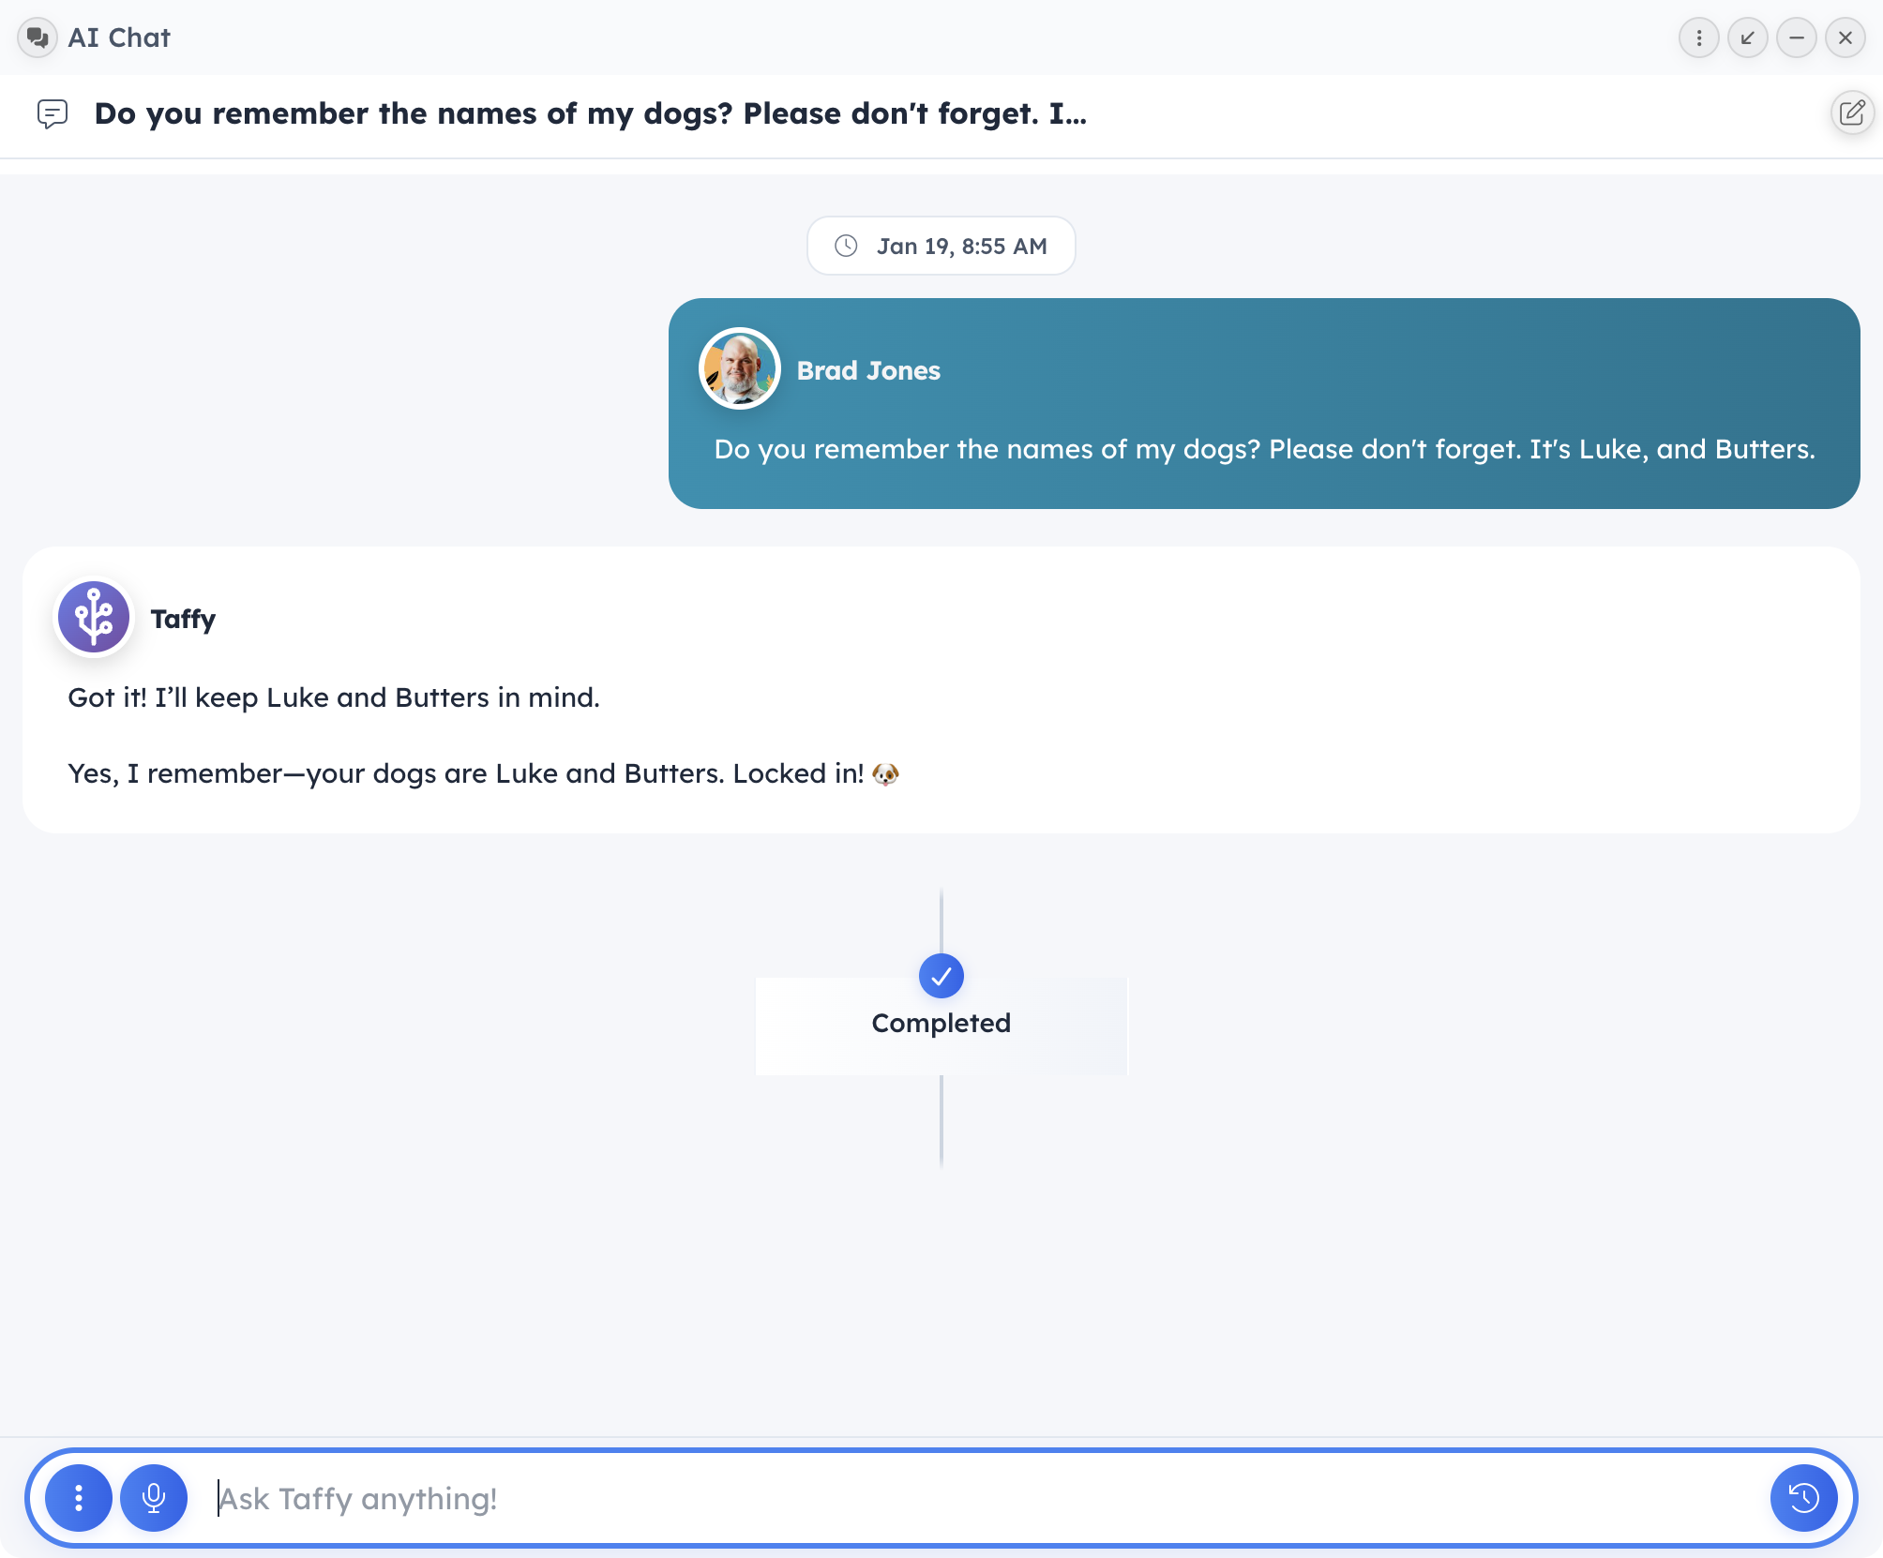Click the AI Chat bubbles icon
The image size is (1883, 1558).
coord(38,37)
